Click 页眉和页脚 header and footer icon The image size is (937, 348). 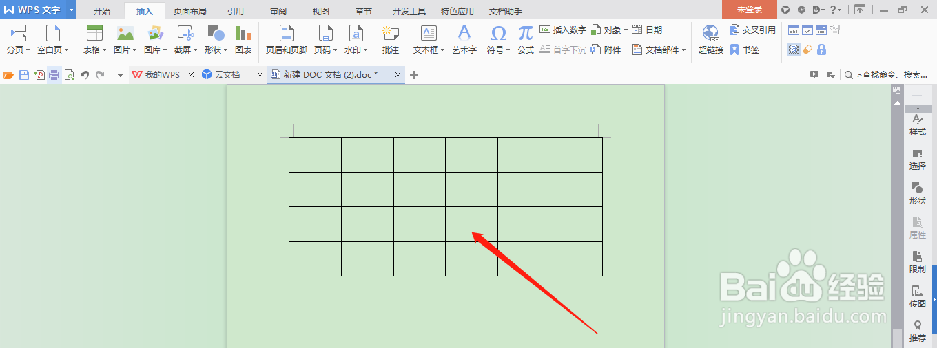287,41
